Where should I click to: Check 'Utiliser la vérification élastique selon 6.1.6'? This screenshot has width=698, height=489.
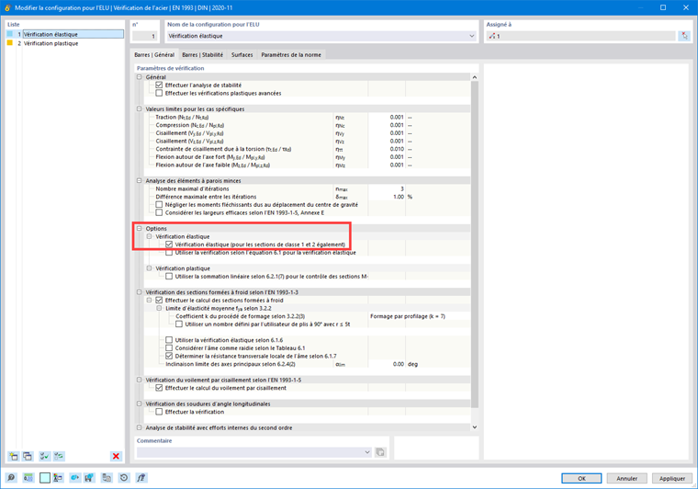tap(169, 340)
